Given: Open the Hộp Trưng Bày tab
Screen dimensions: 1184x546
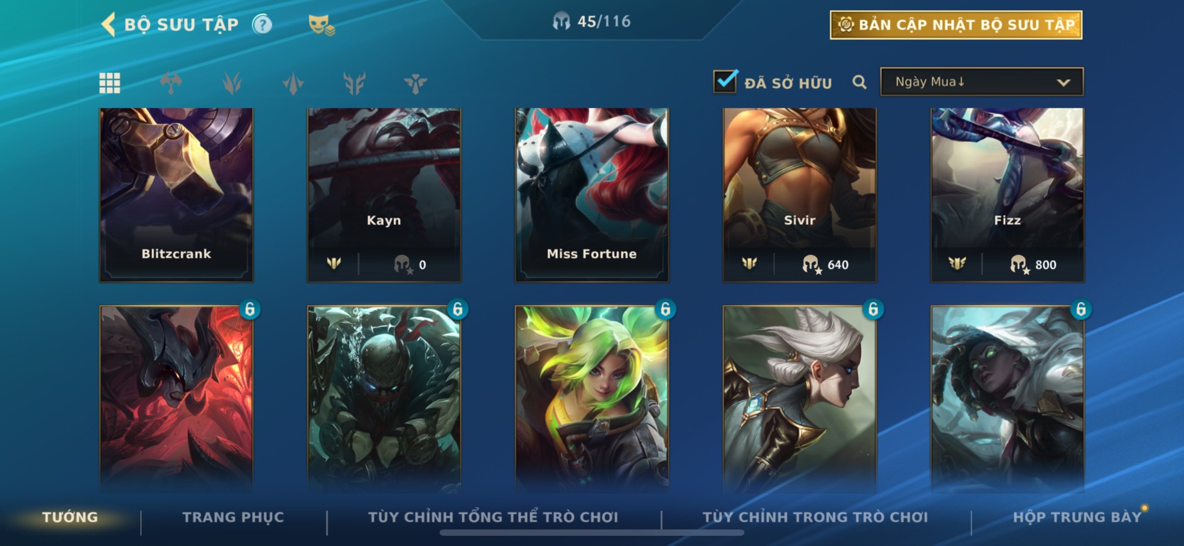Looking at the screenshot, I should tap(1077, 517).
